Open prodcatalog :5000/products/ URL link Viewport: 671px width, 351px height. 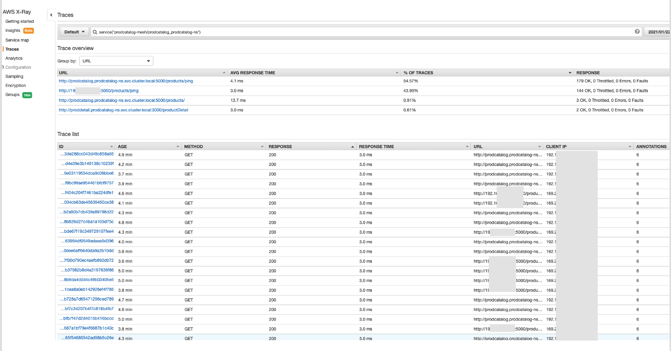(122, 100)
